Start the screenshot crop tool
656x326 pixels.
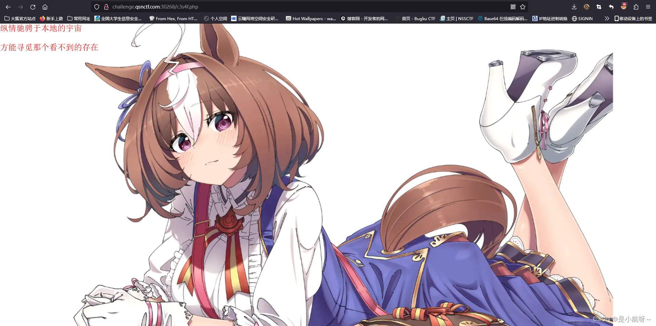click(599, 7)
